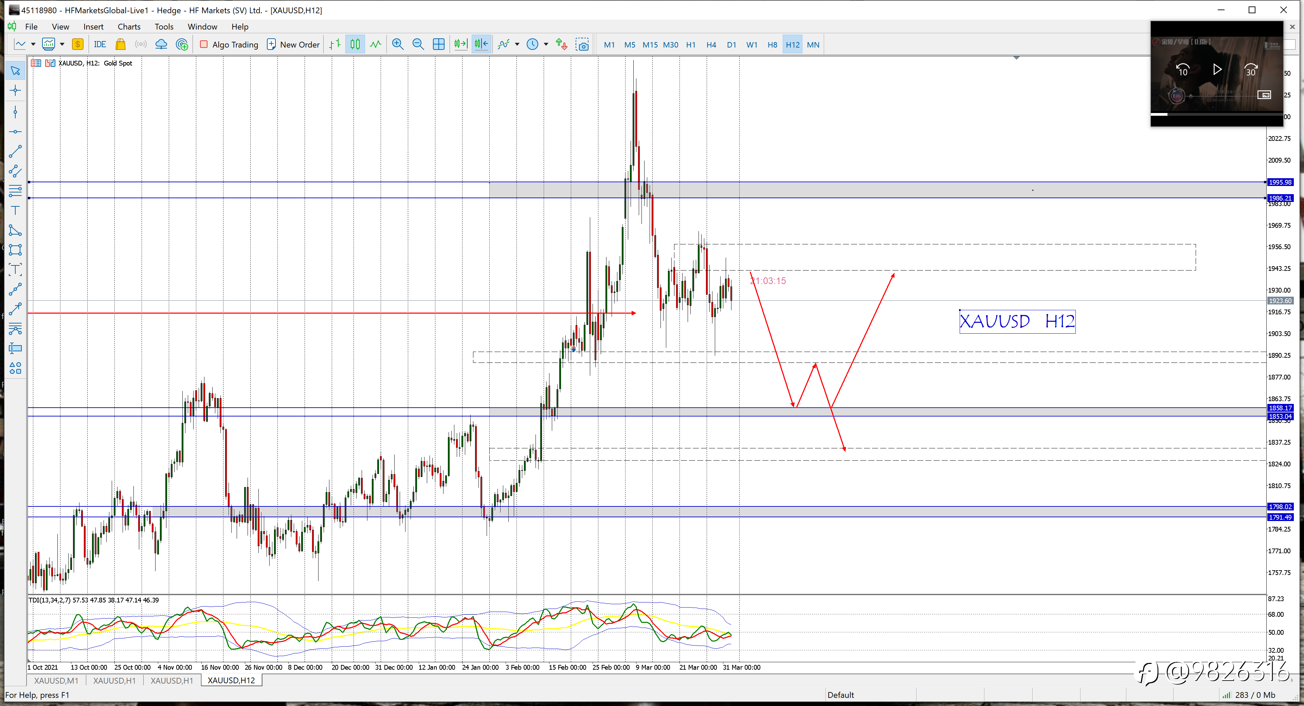Open the IDE MetaEditor
The image size is (1304, 706).
100,44
